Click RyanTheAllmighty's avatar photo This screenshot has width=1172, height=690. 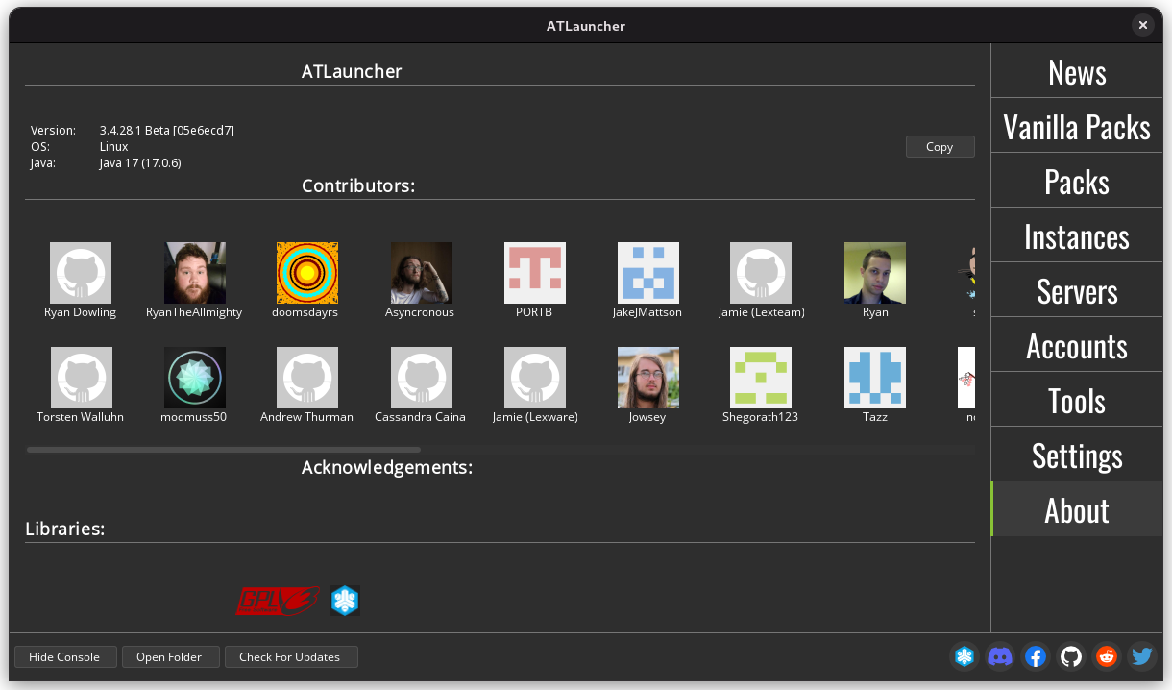[x=194, y=273]
